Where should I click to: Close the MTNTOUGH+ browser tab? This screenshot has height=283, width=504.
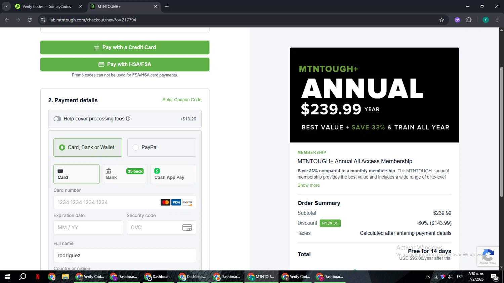(156, 6)
